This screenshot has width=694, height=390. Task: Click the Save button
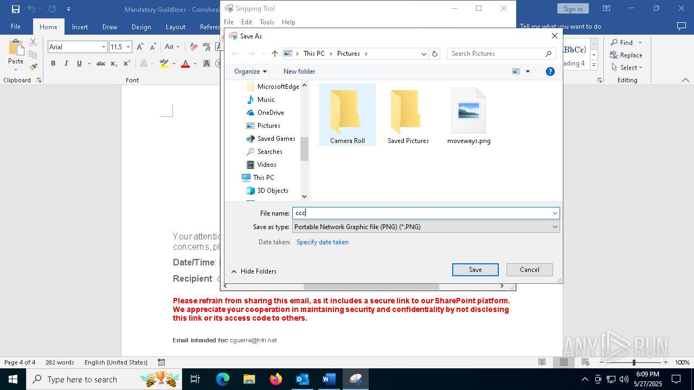point(475,270)
